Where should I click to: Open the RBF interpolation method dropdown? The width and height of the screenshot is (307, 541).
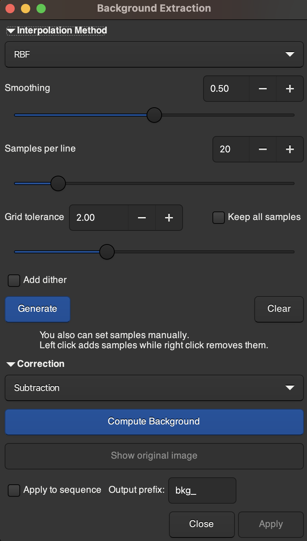[154, 54]
